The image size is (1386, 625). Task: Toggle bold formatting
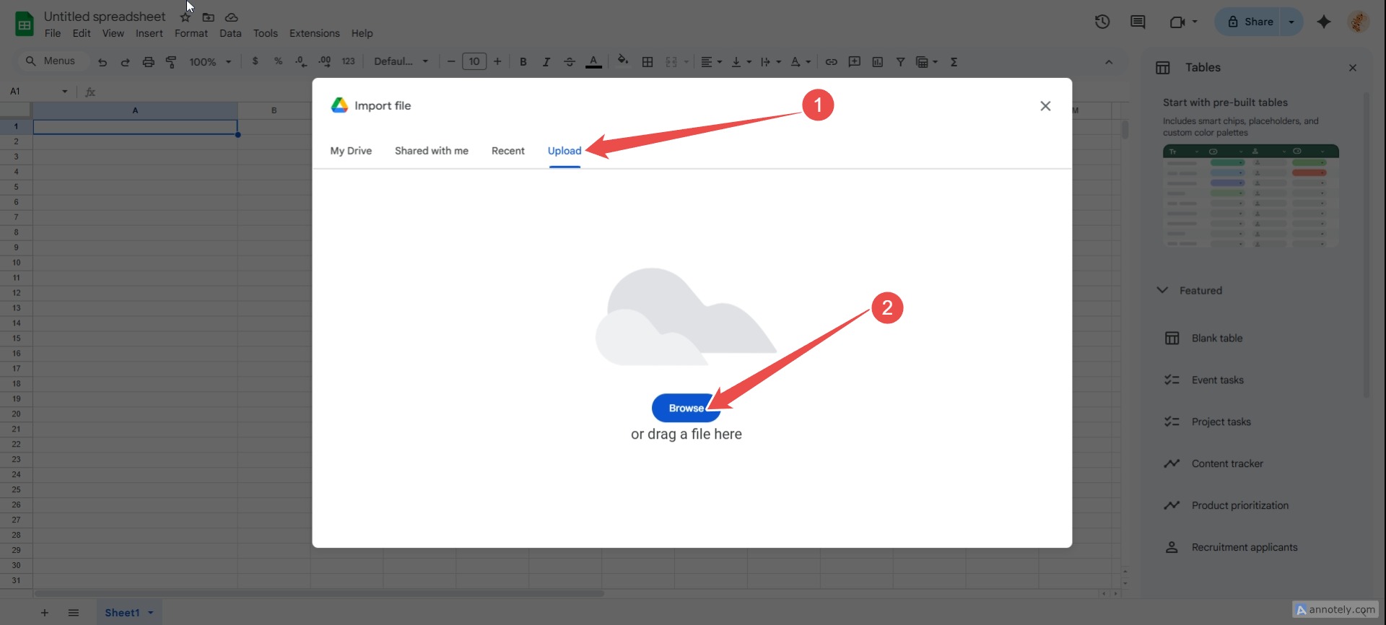click(x=523, y=62)
